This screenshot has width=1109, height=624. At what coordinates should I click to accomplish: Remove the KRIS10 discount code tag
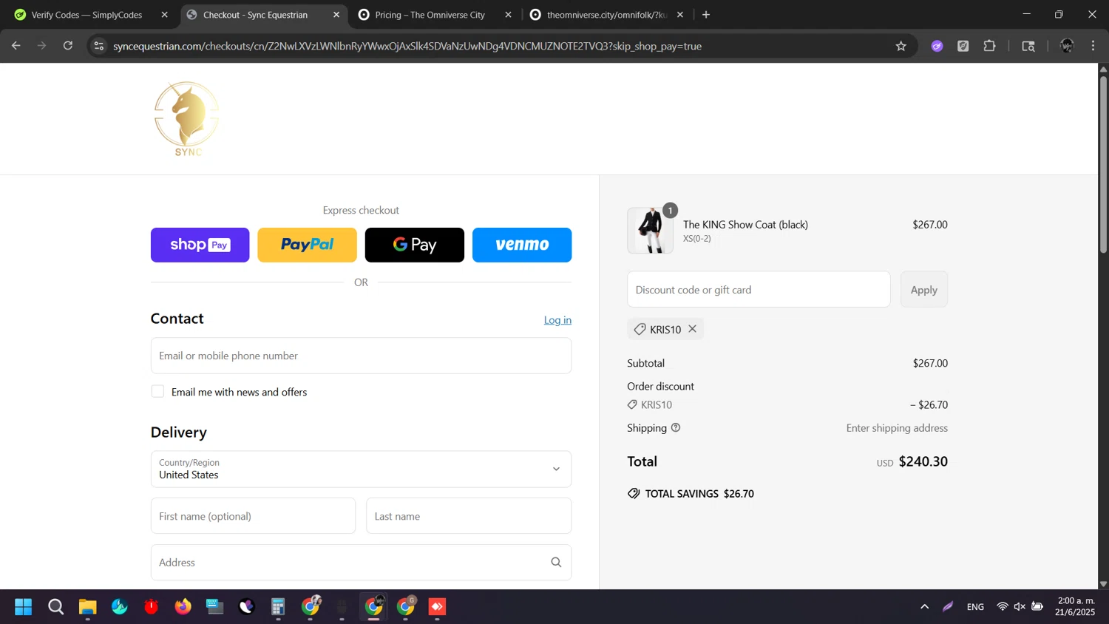click(x=693, y=329)
